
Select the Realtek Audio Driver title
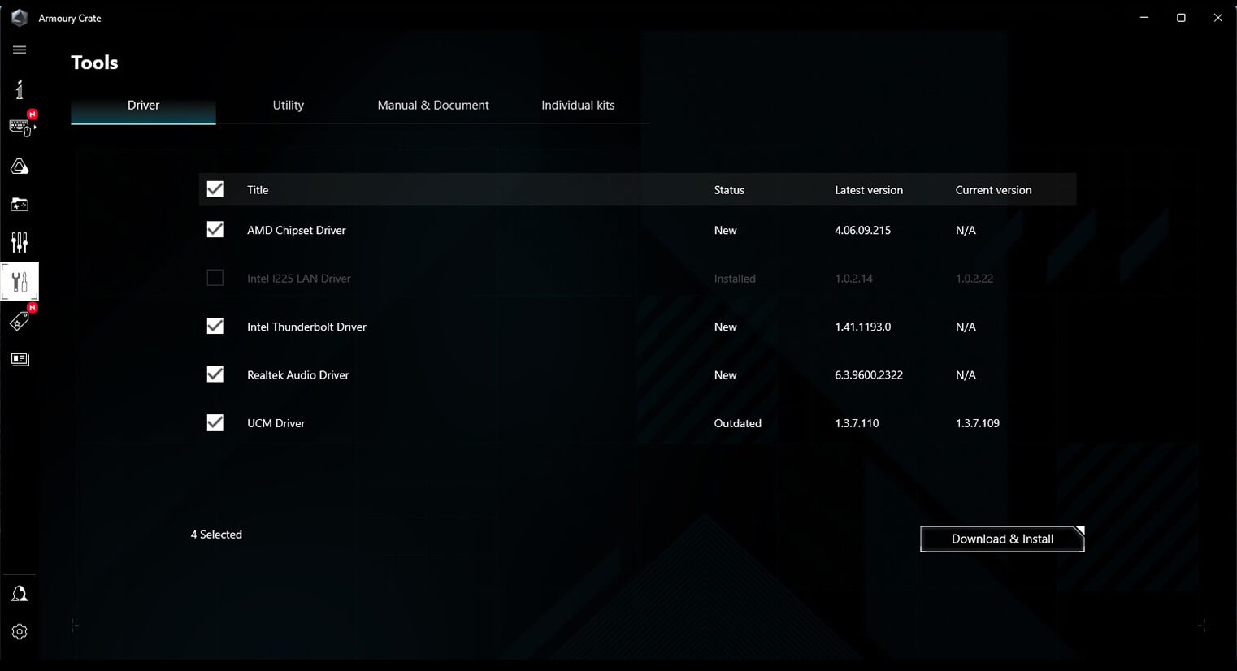[298, 375]
